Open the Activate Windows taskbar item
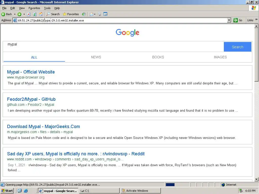The width and height of the screenshot is (259, 194). point(141,191)
